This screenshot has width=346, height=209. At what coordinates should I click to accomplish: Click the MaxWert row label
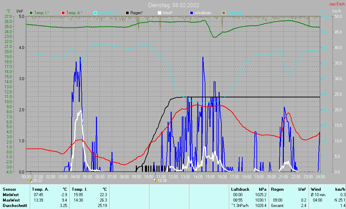10,200
